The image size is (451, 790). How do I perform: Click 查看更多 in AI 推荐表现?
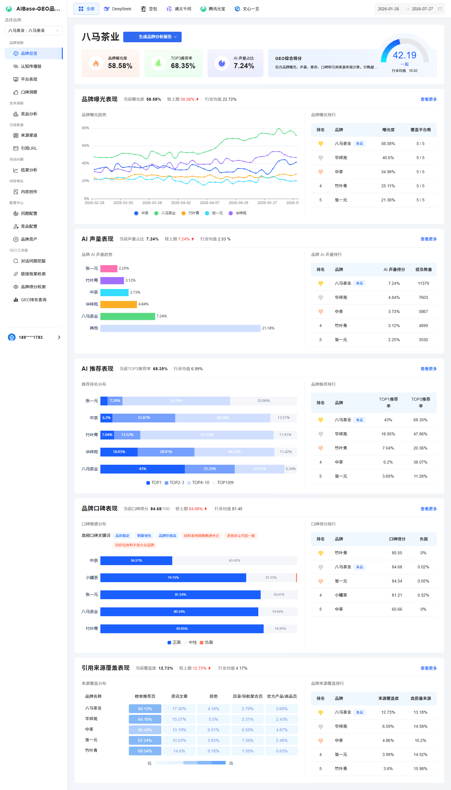tap(428, 369)
